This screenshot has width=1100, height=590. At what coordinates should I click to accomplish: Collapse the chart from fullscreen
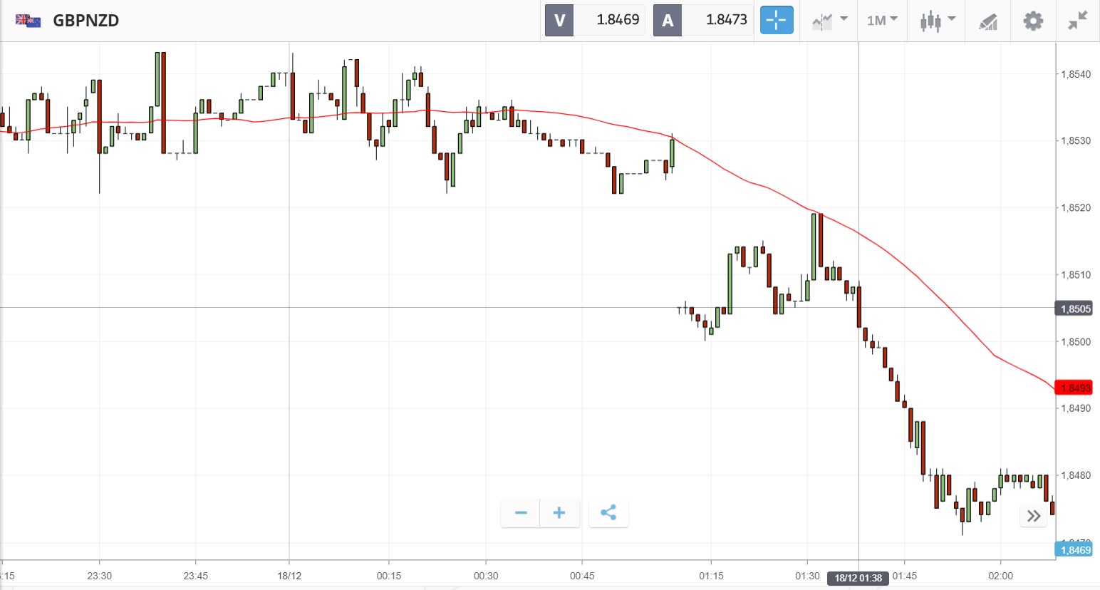(1077, 21)
